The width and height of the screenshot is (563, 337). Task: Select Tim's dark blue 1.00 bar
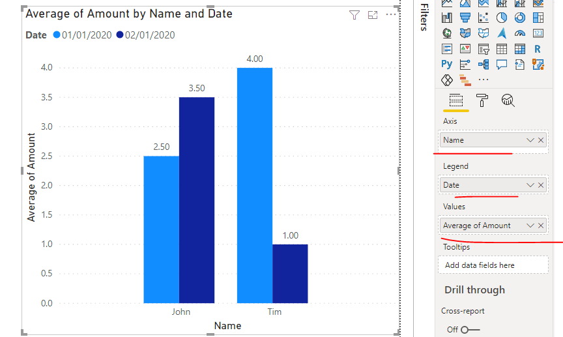(x=290, y=274)
